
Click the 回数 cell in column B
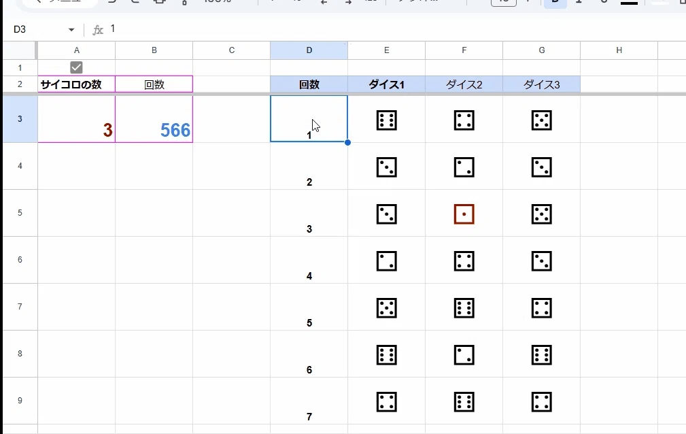click(154, 84)
